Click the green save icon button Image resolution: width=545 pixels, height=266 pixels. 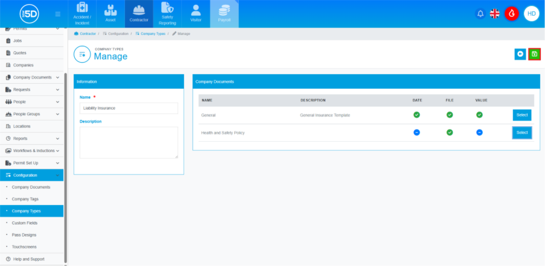tap(534, 54)
